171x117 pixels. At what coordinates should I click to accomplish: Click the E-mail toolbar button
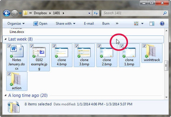point(89,24)
